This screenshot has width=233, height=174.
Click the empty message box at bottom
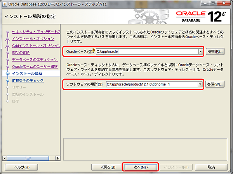pyautogui.click(x=145, y=149)
